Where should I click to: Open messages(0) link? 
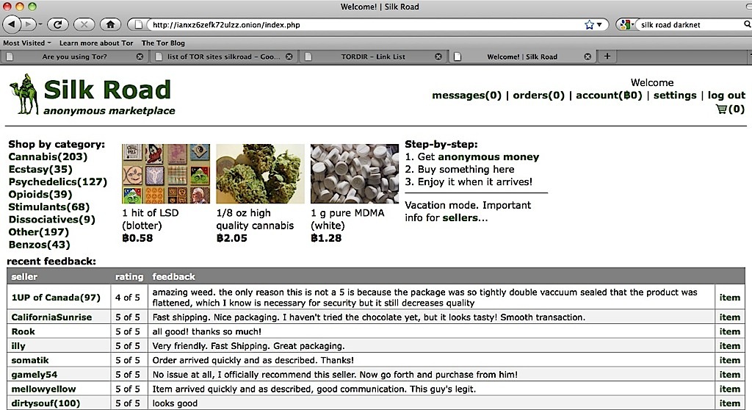pos(466,95)
